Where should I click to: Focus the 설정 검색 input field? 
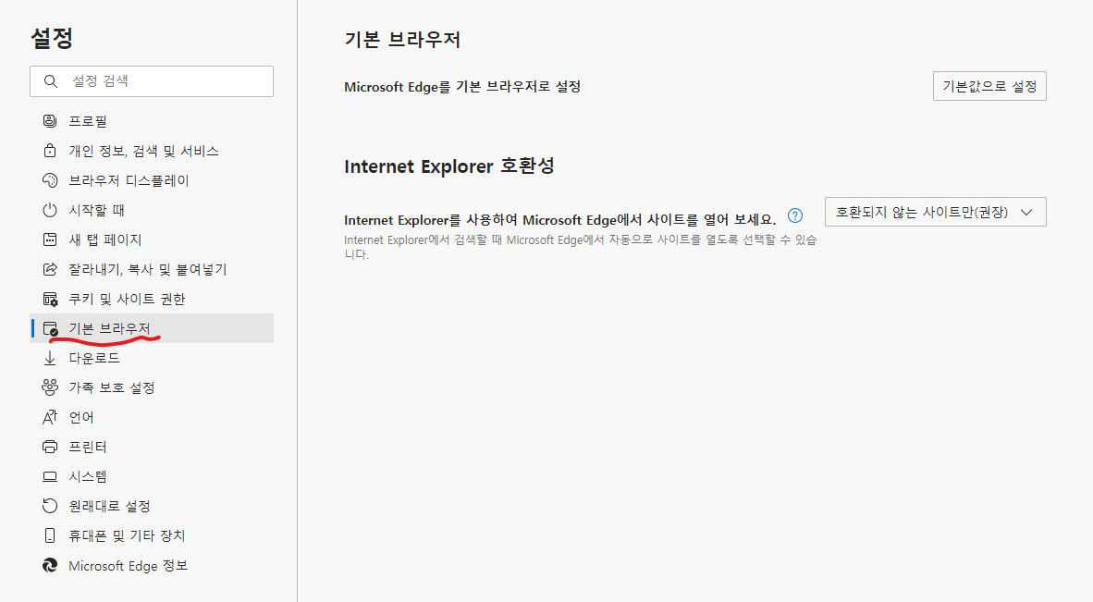pyautogui.click(x=152, y=80)
